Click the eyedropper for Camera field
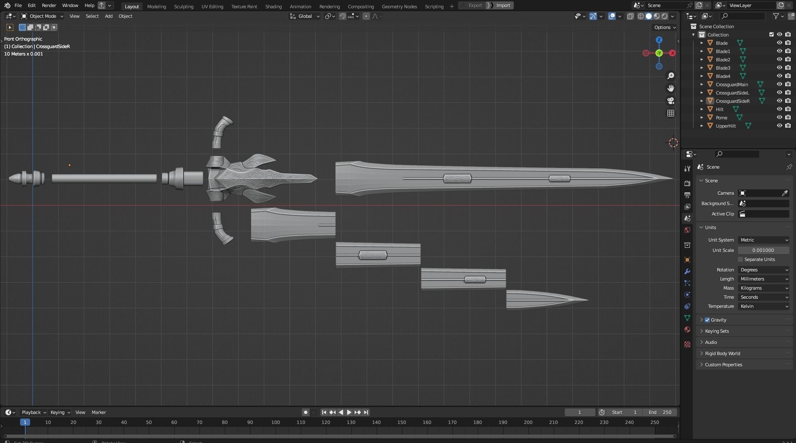This screenshot has height=443, width=796. pyautogui.click(x=785, y=193)
